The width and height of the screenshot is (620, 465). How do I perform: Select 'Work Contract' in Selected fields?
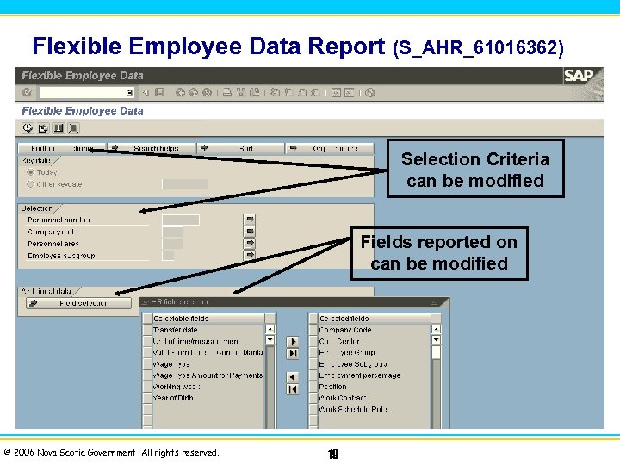(x=343, y=398)
